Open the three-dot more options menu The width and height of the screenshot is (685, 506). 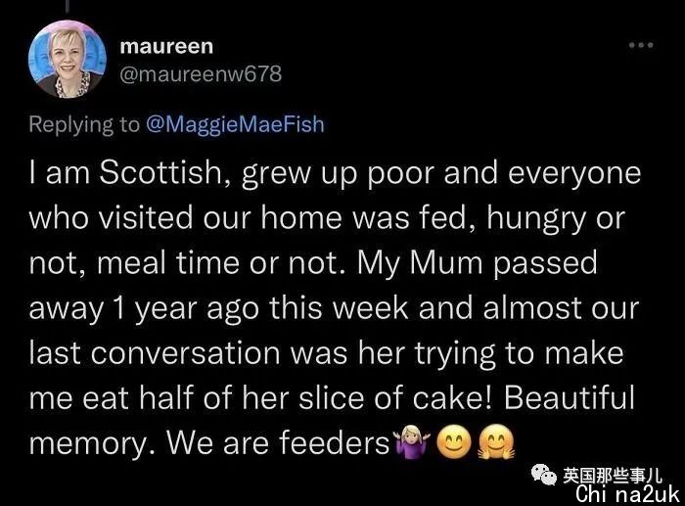(x=641, y=45)
